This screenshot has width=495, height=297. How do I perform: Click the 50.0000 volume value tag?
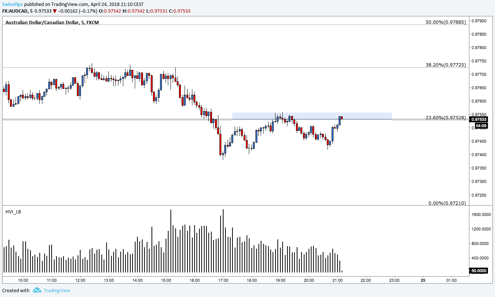479,271
